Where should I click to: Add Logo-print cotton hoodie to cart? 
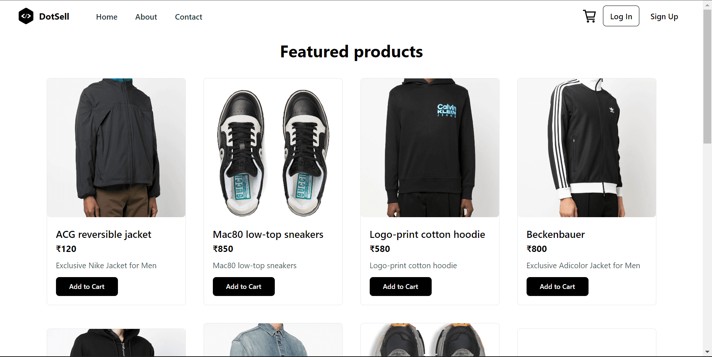pos(400,287)
